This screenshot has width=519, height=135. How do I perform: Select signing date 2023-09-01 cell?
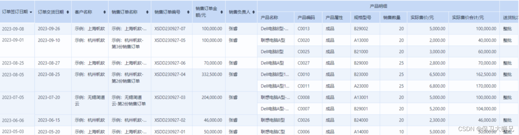(x=13, y=40)
